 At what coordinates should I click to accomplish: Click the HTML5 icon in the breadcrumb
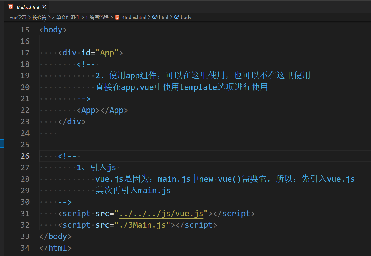pos(117,17)
